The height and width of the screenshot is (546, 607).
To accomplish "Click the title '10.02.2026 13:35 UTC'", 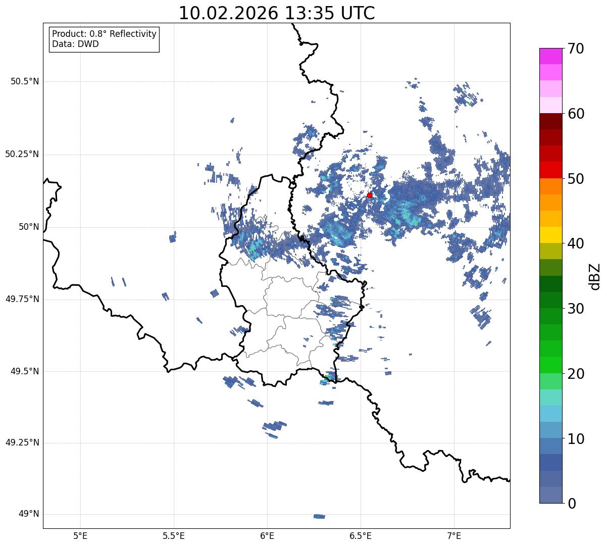I will coord(277,13).
